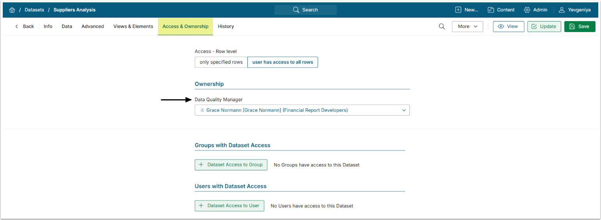Add Dataset Access to User
Image resolution: width=601 pixels, height=220 pixels.
pos(229,206)
